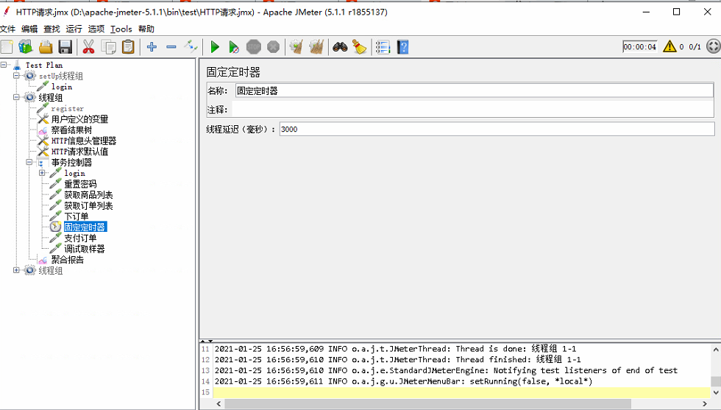
Task: Select 察看结果树 listener
Action: tap(71, 130)
